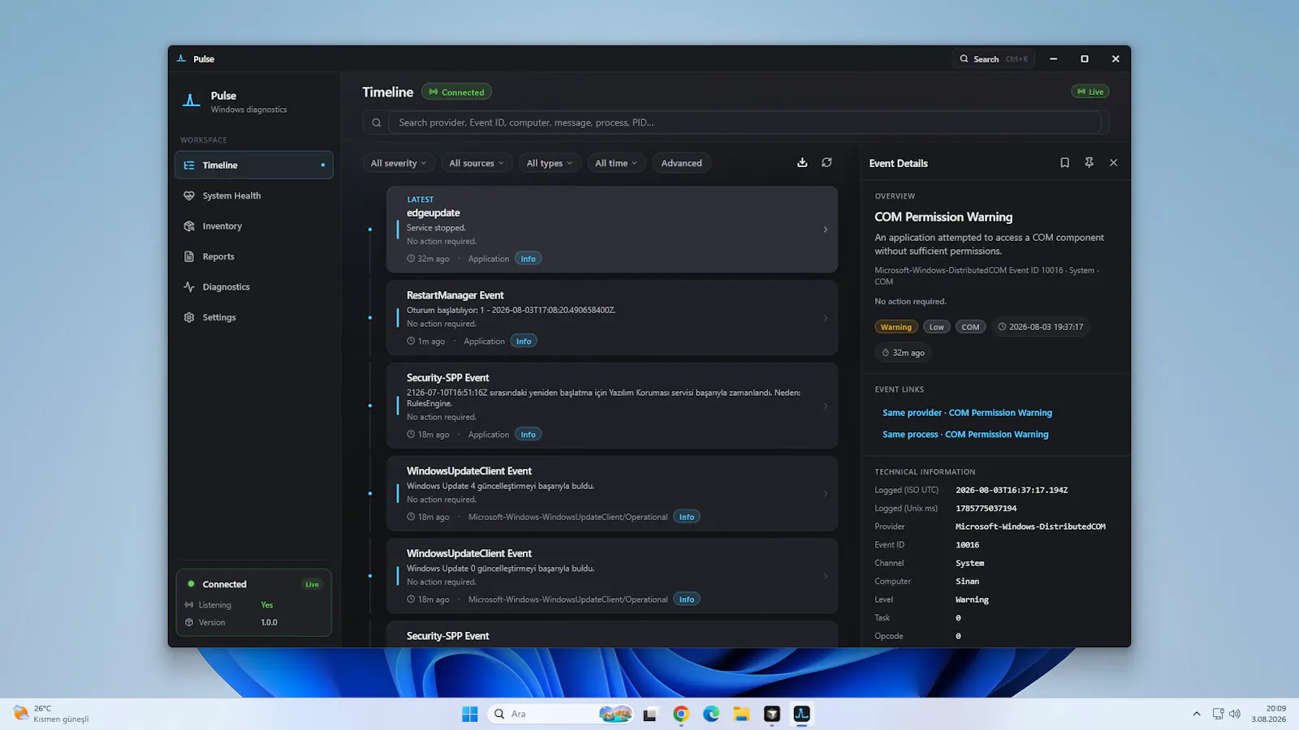Select the Event ID value 10016
This screenshot has height=730, width=1299.
(x=968, y=545)
